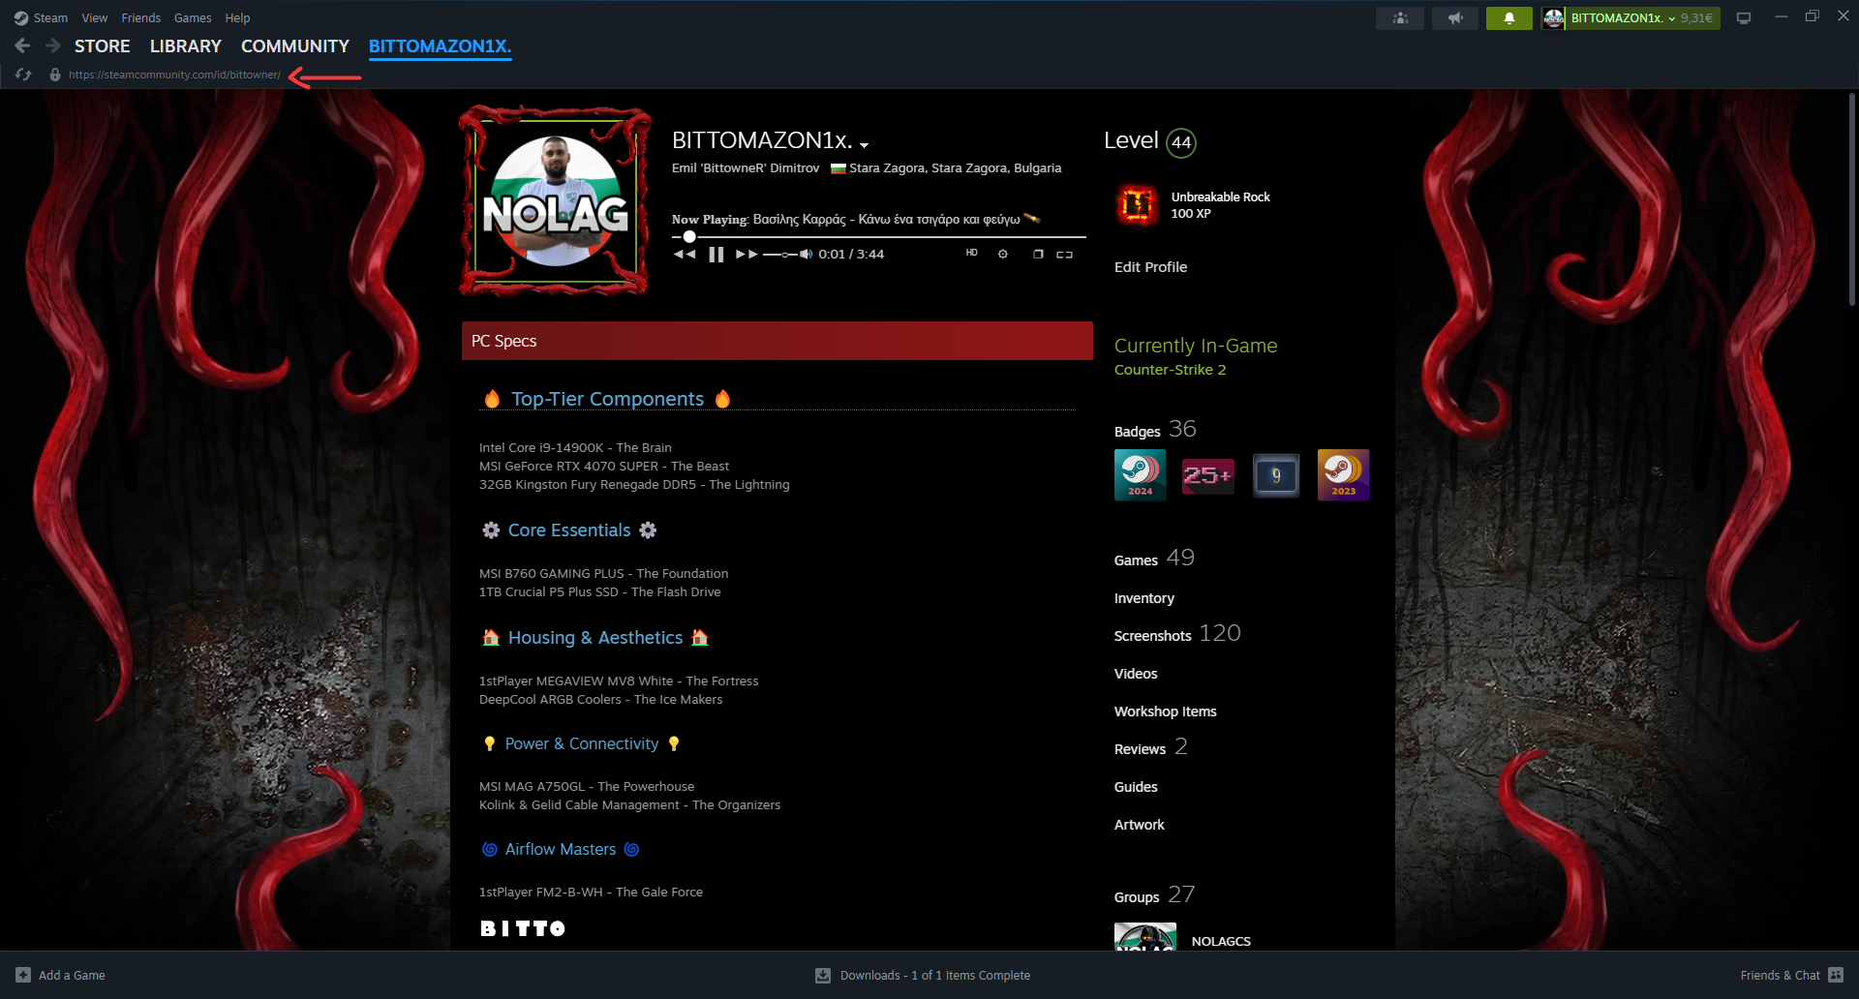Click the Downloads status icon
1859x999 pixels.
(x=823, y=975)
